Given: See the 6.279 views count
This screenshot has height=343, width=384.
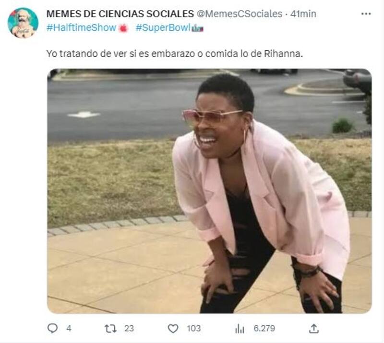Looking at the screenshot, I should point(264,329).
